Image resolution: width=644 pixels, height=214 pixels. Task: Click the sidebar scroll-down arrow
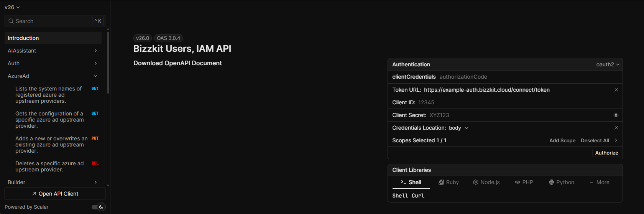[108, 185]
